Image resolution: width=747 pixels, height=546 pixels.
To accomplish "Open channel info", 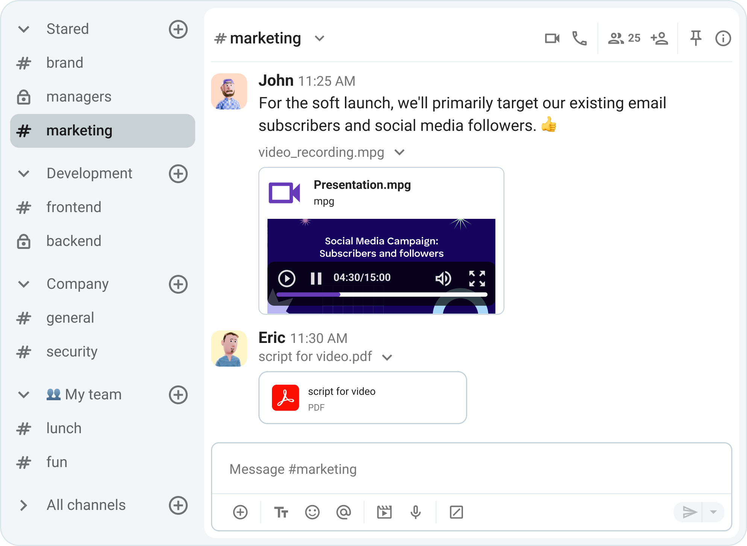I will (723, 38).
